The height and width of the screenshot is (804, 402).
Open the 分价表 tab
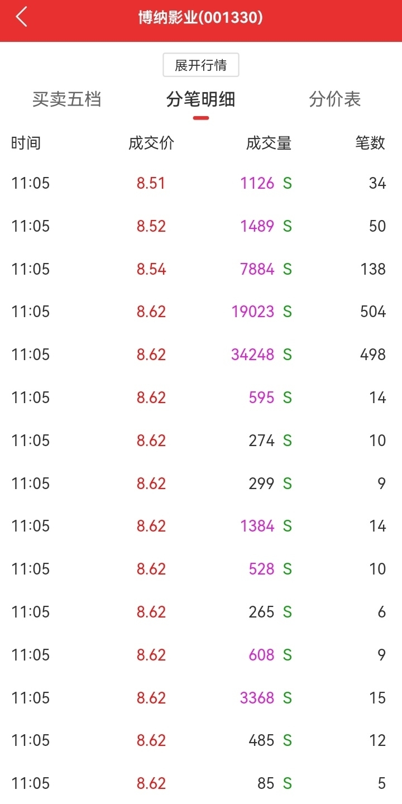335,99
